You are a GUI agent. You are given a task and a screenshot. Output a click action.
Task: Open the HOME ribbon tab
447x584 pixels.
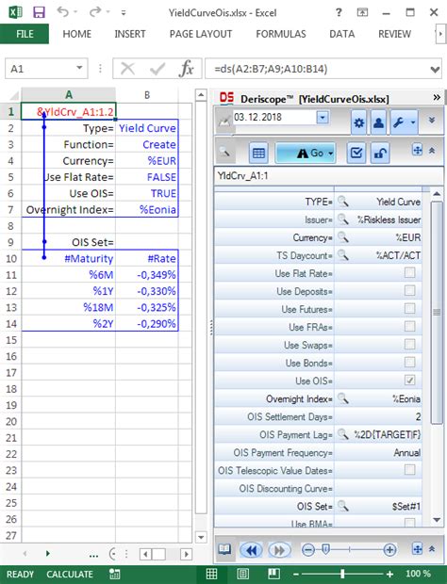(76, 34)
